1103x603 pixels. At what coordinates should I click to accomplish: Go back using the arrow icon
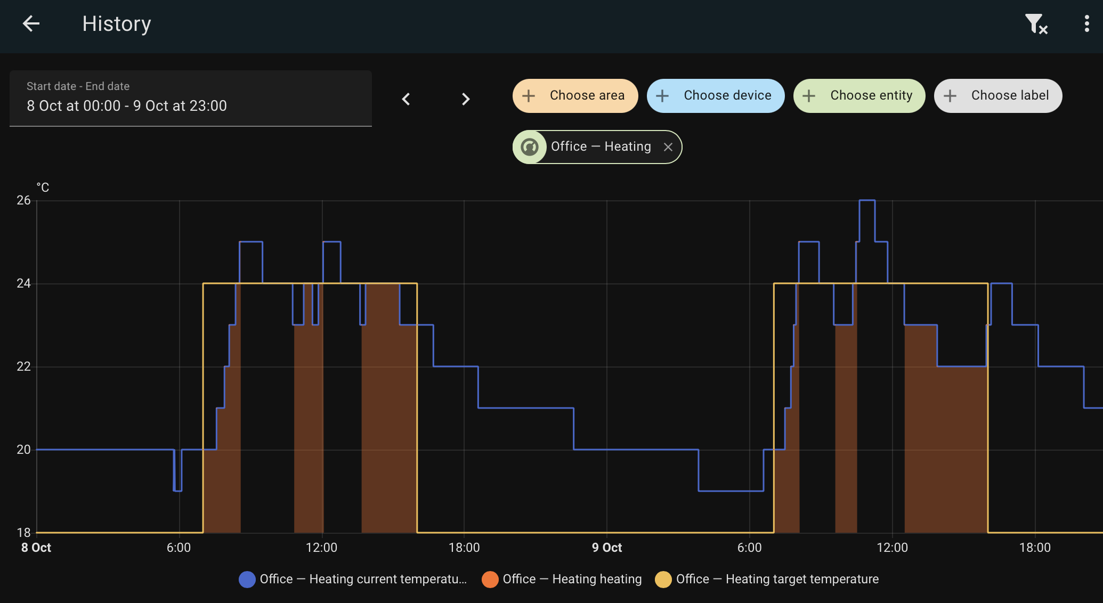[31, 23]
